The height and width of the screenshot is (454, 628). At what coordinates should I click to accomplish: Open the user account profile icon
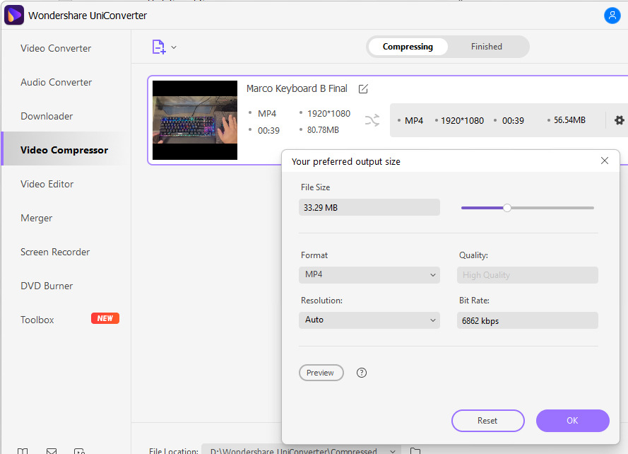coord(612,16)
